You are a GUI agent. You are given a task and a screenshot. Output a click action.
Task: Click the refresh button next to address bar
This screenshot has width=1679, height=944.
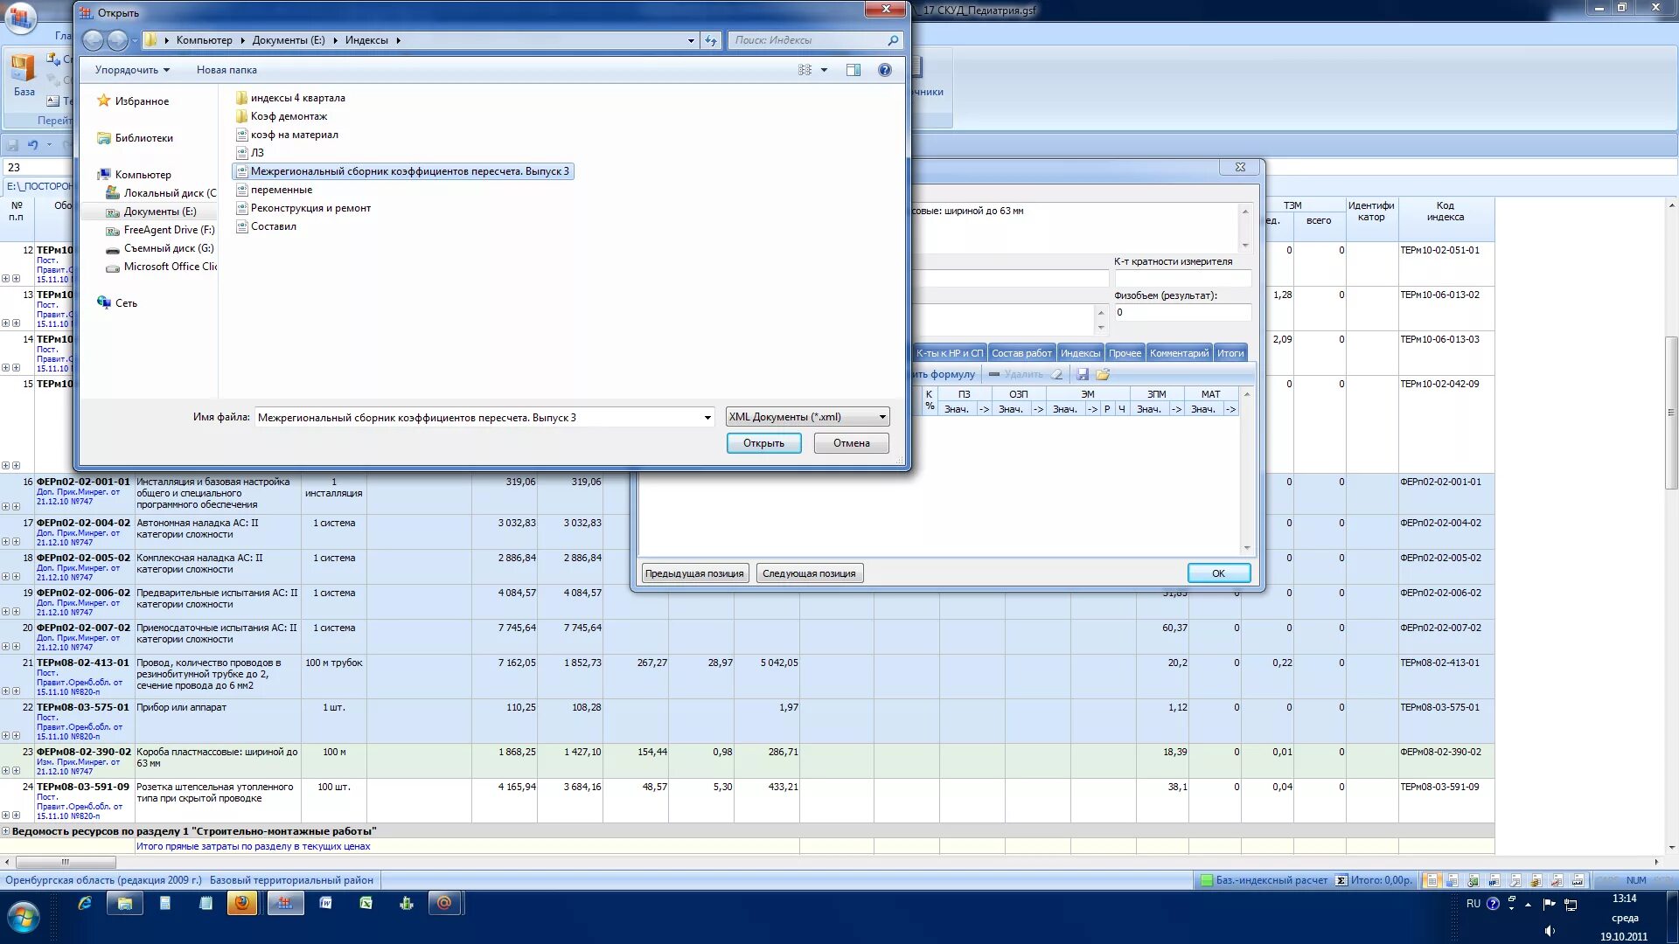click(x=711, y=40)
